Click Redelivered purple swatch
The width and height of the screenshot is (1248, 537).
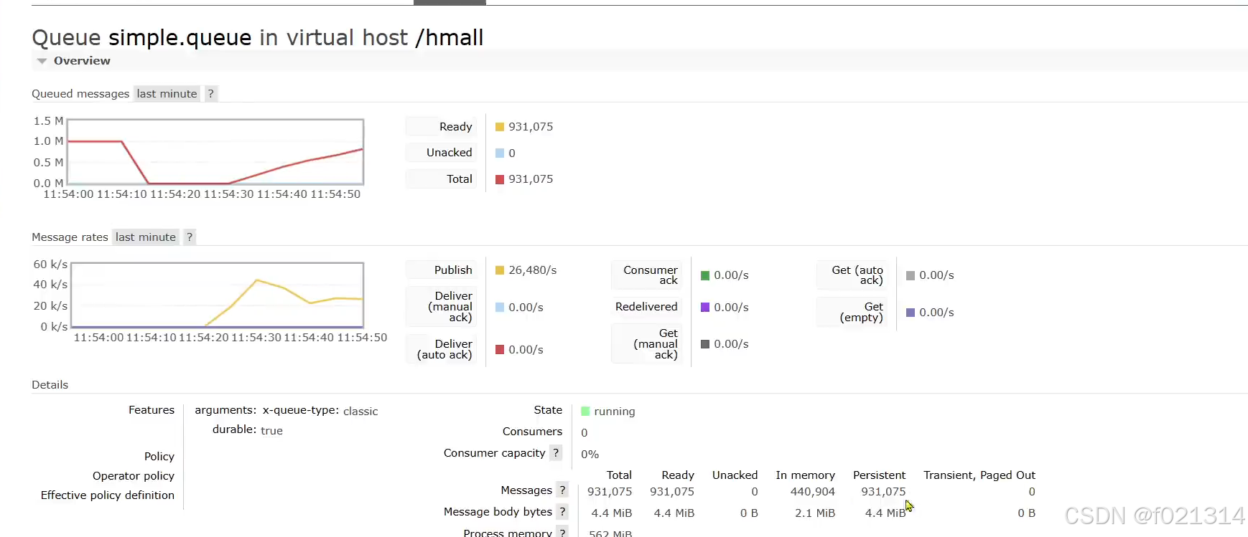(705, 308)
